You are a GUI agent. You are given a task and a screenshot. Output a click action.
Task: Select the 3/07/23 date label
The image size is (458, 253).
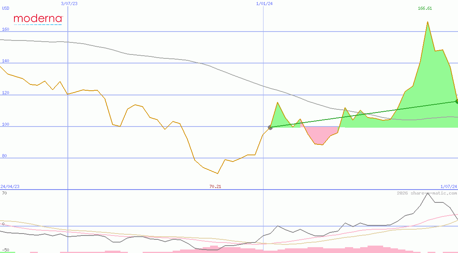(69, 4)
